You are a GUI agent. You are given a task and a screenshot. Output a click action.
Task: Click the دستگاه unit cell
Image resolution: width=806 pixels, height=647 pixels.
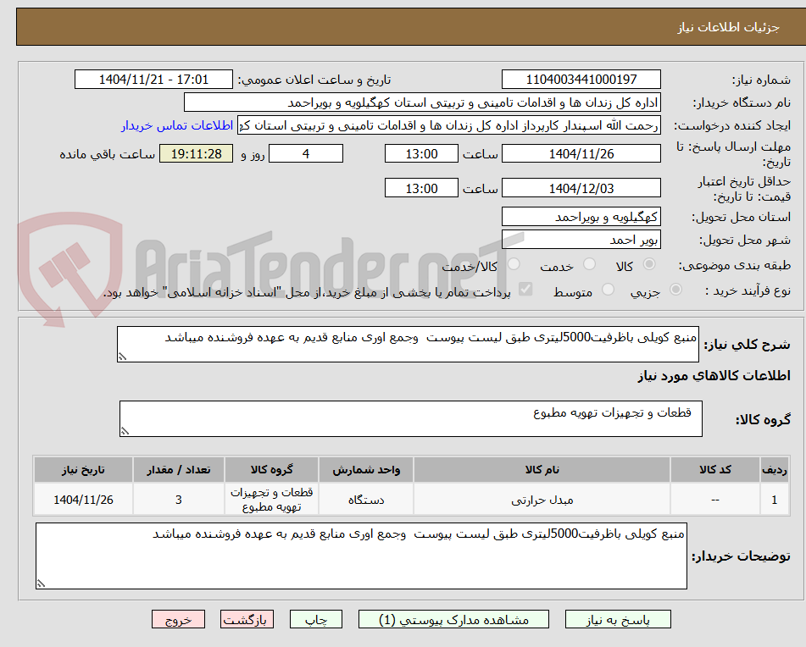366,500
